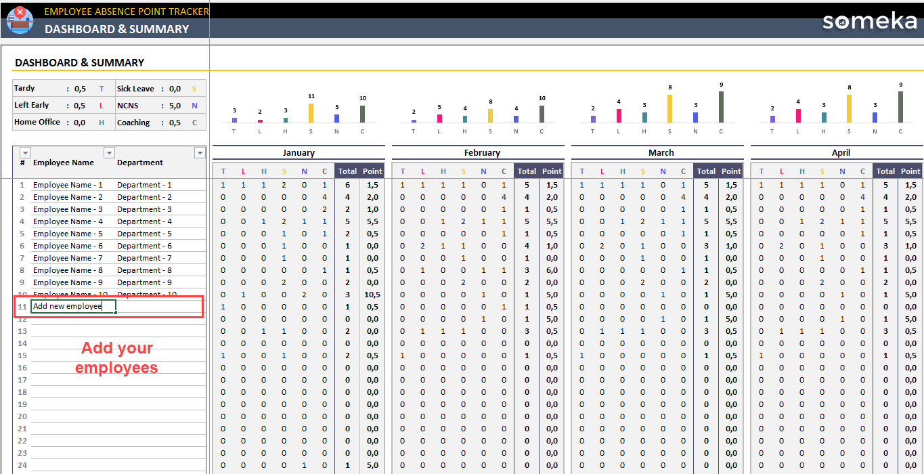Click the blue N legend letter beside NCNS
This screenshot has width=924, height=474.
[194, 106]
